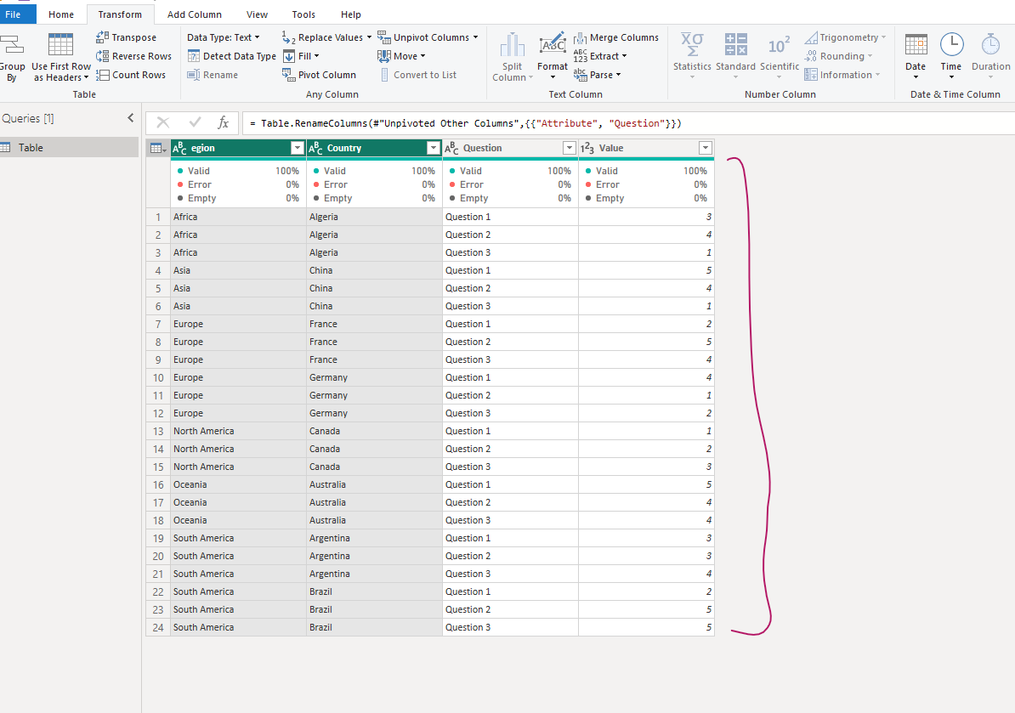This screenshot has height=713, width=1015.
Task: Open the Value column filter dropdown
Action: (x=705, y=148)
